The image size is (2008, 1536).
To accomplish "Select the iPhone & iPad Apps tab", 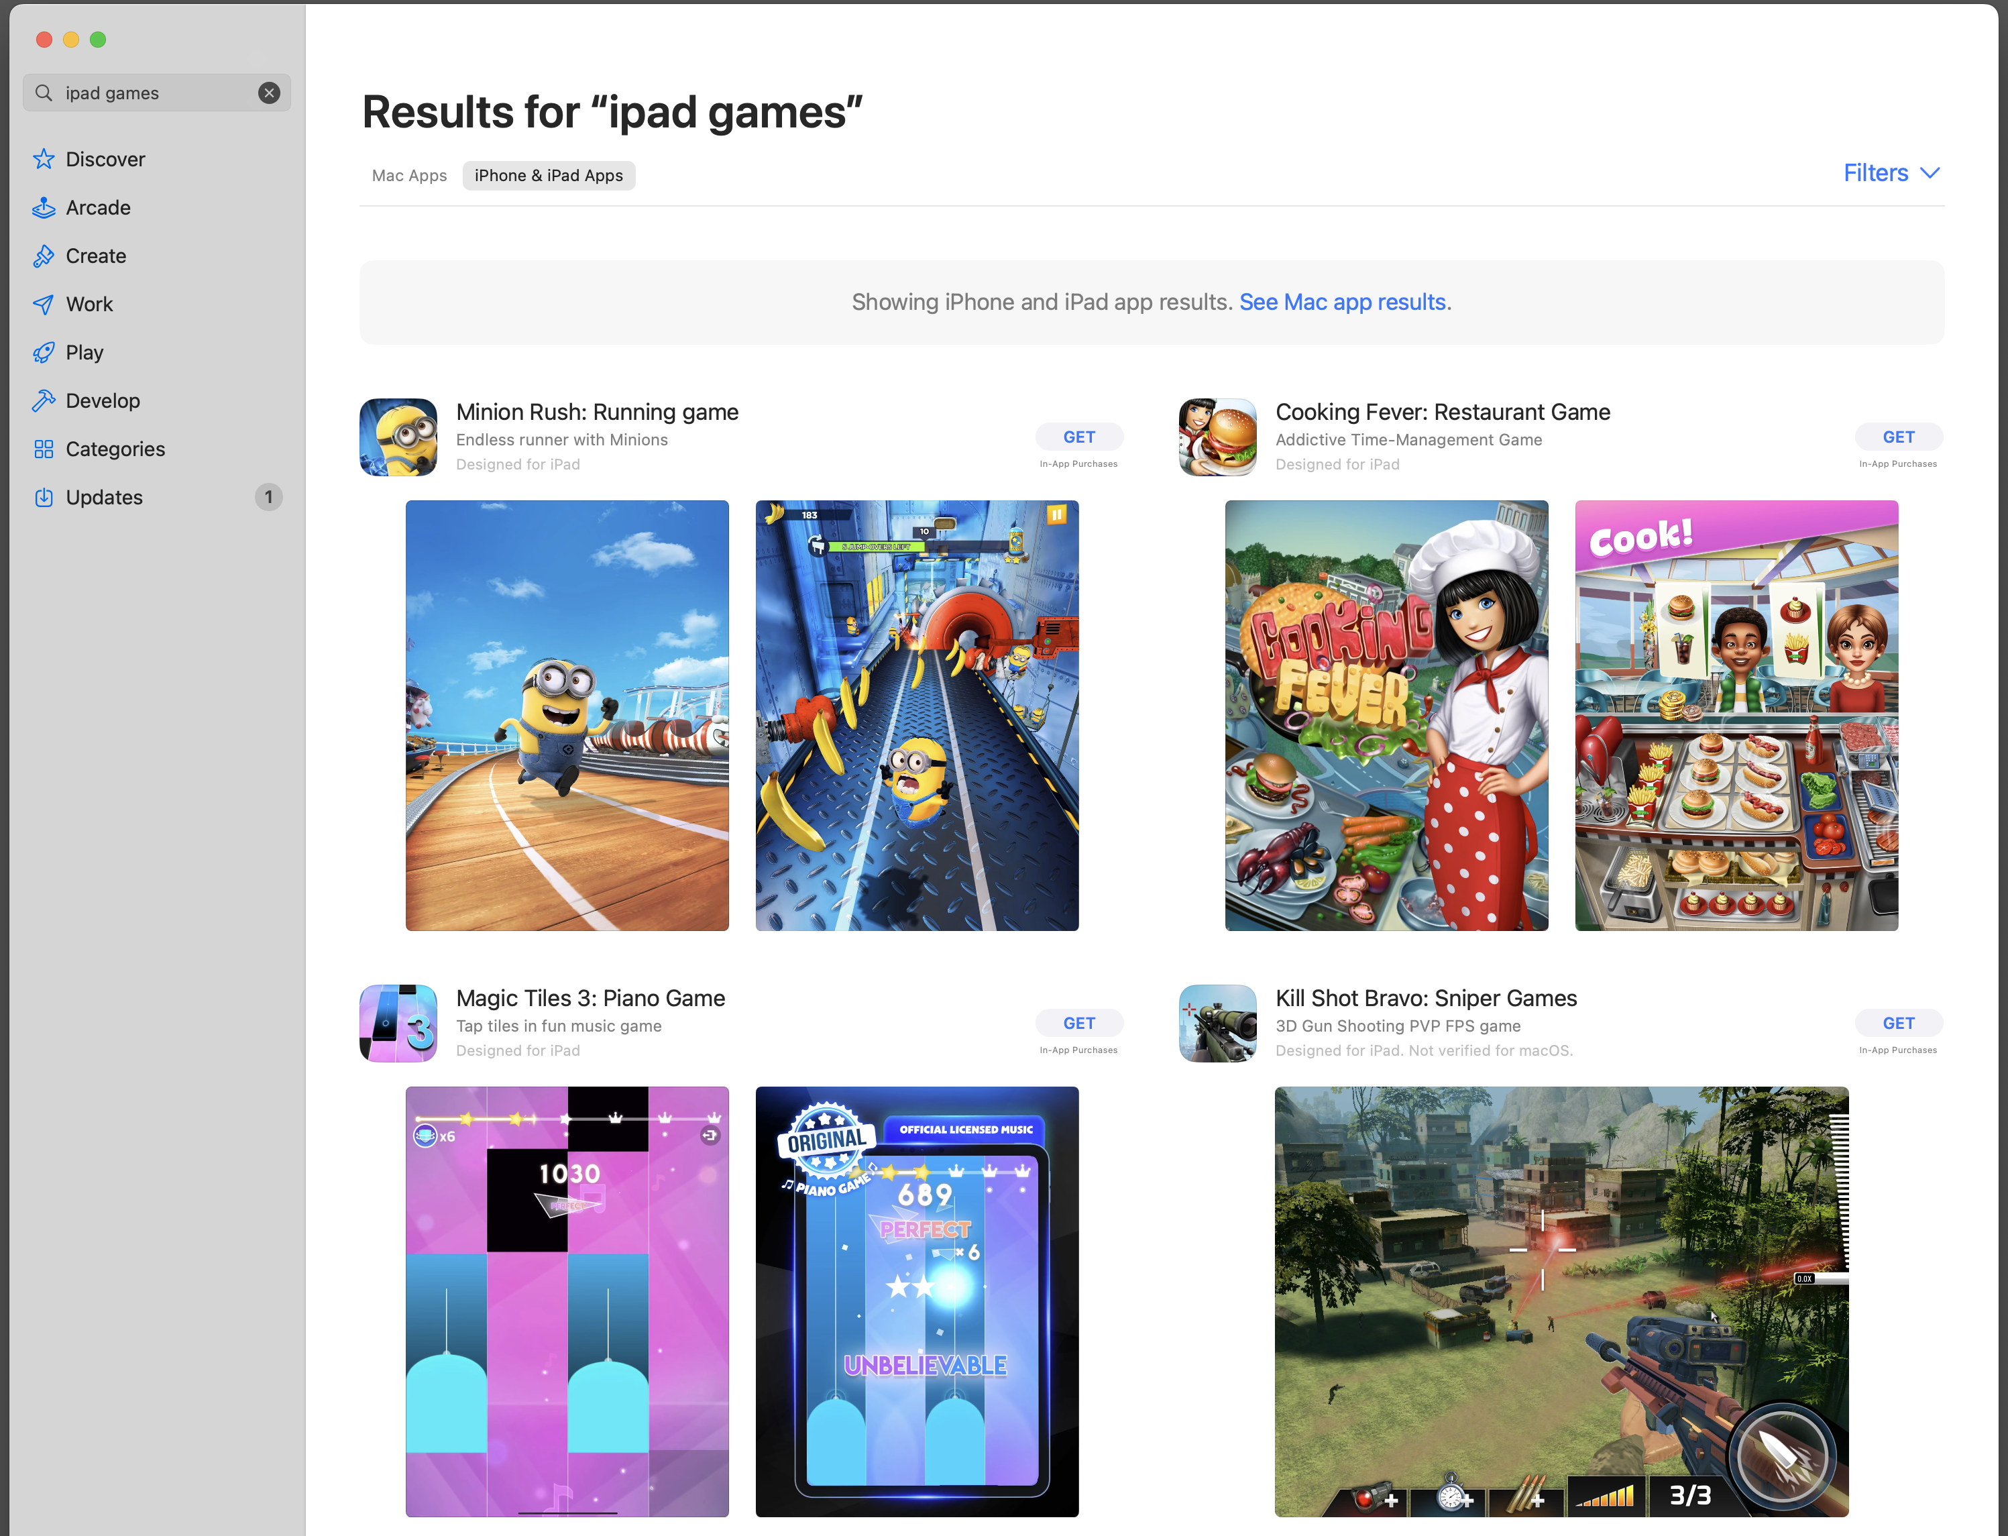I will click(549, 176).
